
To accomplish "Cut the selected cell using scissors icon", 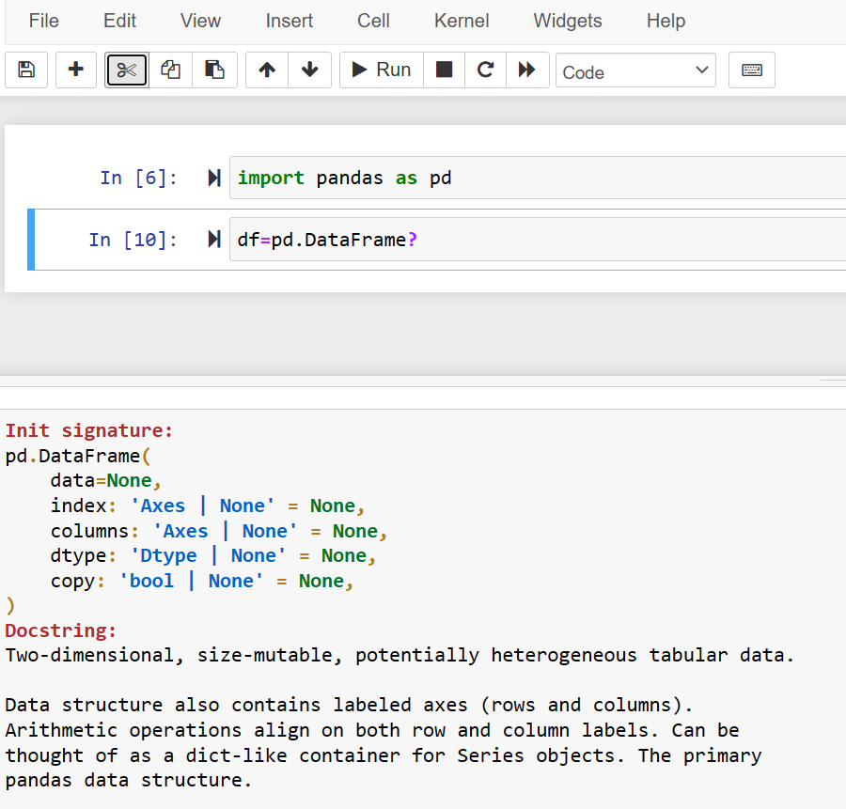I will click(x=126, y=70).
